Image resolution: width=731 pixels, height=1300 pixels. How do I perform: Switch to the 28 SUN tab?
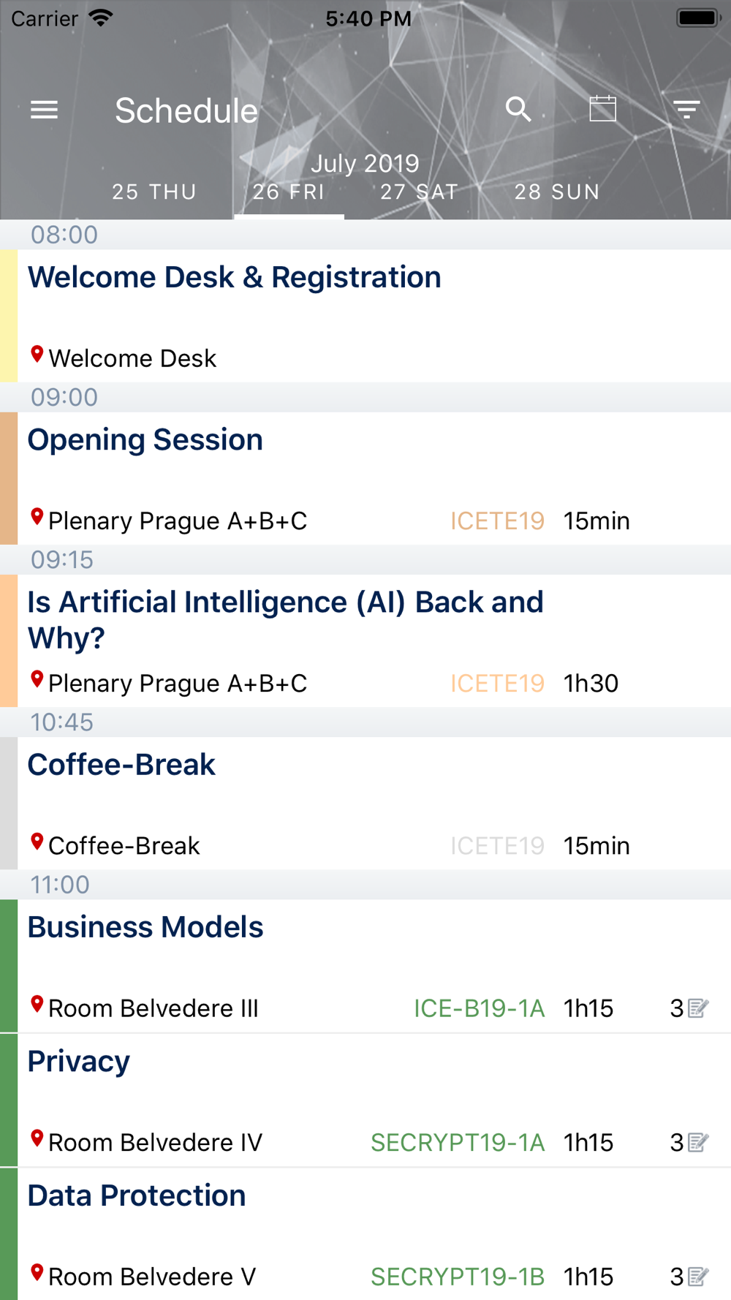click(557, 192)
